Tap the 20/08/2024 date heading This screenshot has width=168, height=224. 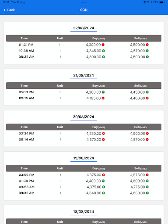(84, 117)
